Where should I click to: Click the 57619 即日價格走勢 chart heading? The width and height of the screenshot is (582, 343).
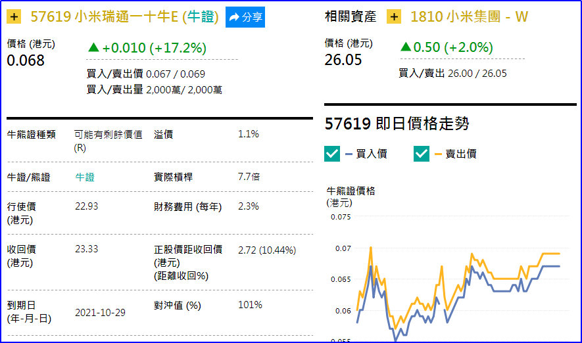[397, 124]
